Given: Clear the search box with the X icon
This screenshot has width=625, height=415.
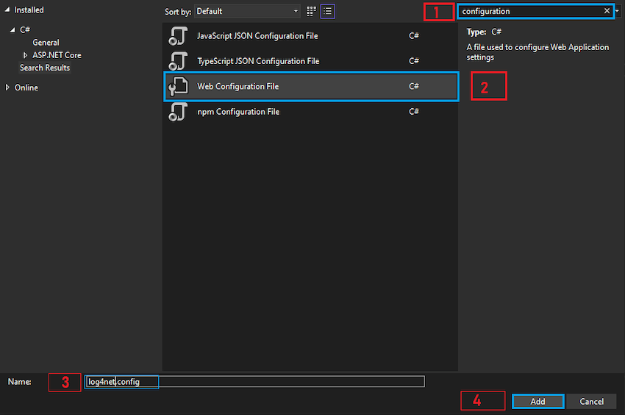Looking at the screenshot, I should coord(607,11).
